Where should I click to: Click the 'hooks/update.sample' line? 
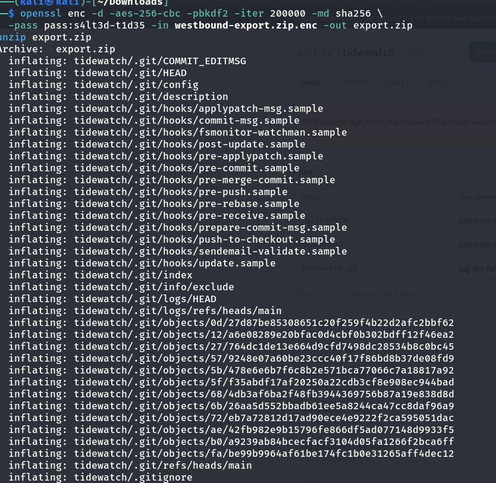tap(142, 263)
